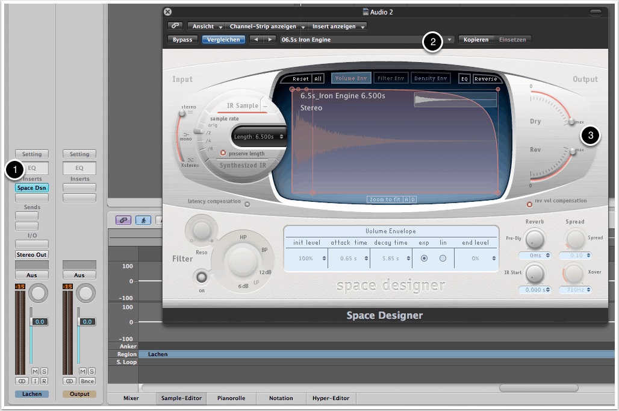Open the Ansicht dropdown menu
The height and width of the screenshot is (411, 619).
click(206, 27)
